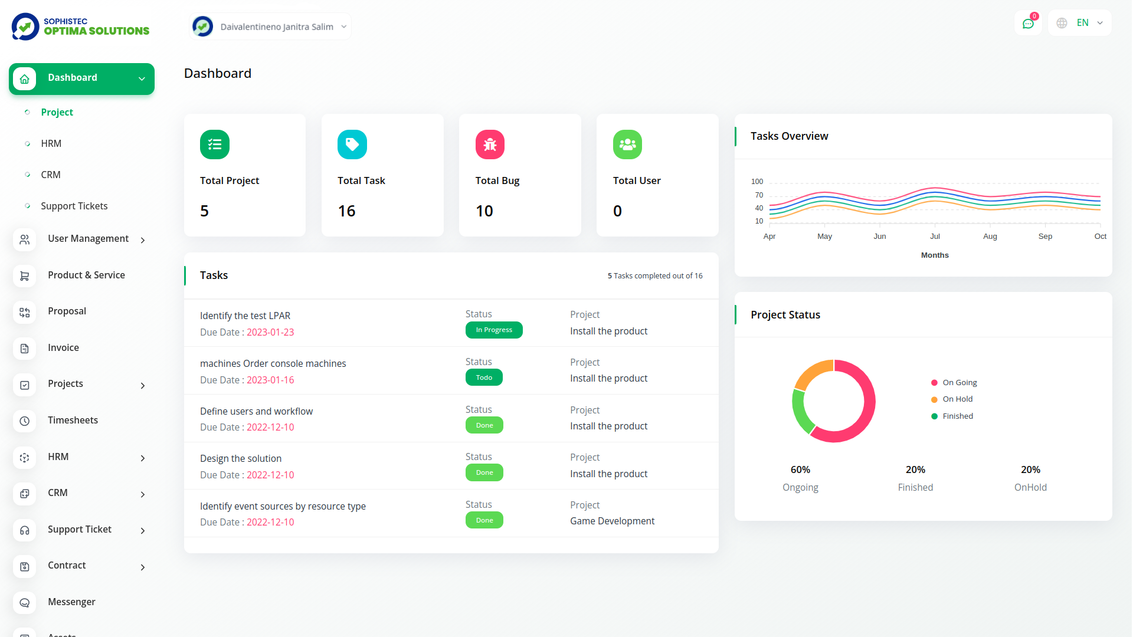Open the chat notifications bubble in the top bar
Screen dimensions: 1133x637
[1028, 23]
